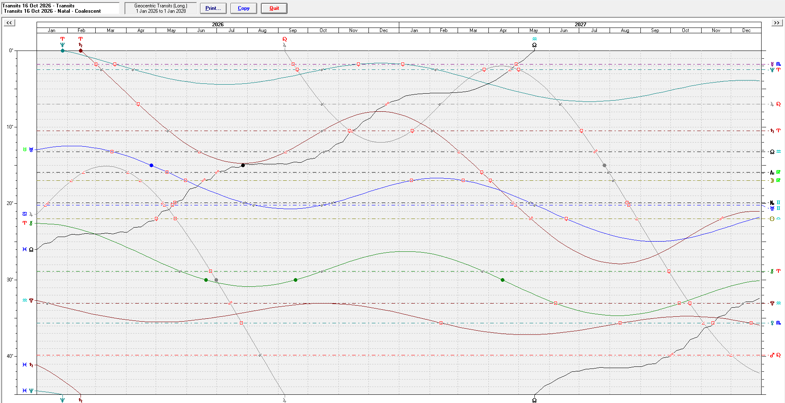Select natal Neptune in Aries label at right
The width and height of the screenshot is (785, 403).
tap(775, 70)
